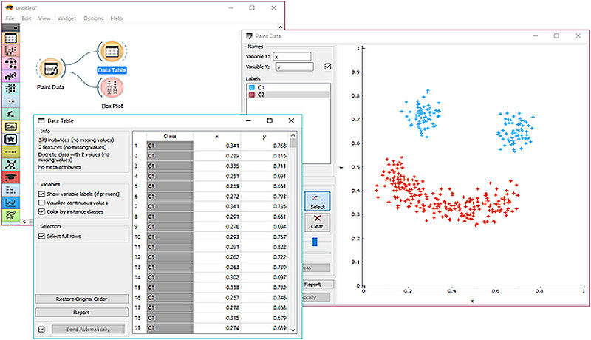Open the teal network category icon
Screen dimensions: 591x340
point(10,165)
